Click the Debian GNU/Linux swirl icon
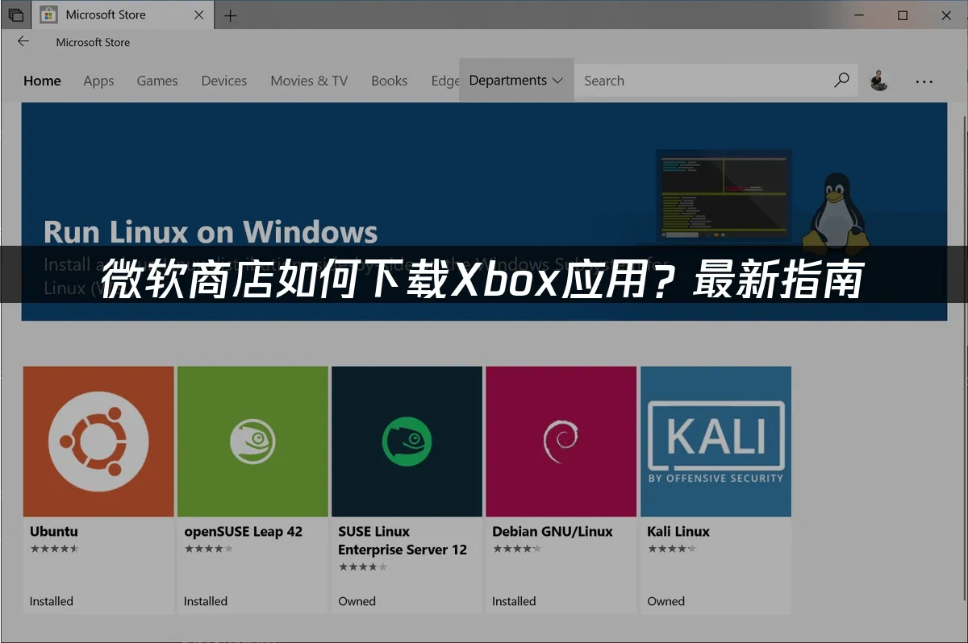 561,441
